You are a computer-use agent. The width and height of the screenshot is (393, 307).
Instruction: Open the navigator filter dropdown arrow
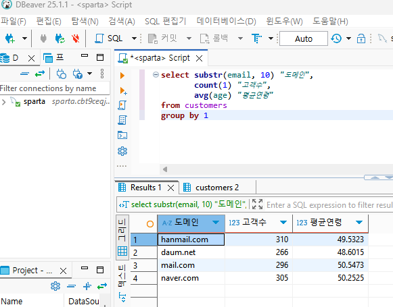89,74
